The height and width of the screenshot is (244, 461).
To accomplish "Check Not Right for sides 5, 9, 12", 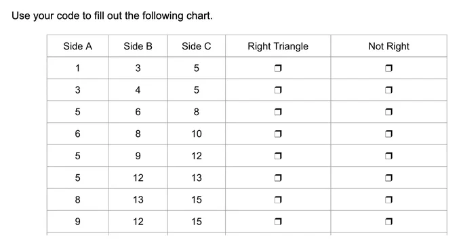I will pos(388,156).
